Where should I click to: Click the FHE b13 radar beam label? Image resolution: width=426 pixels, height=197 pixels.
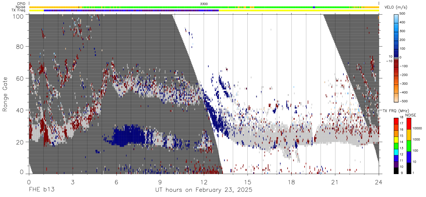41,190
